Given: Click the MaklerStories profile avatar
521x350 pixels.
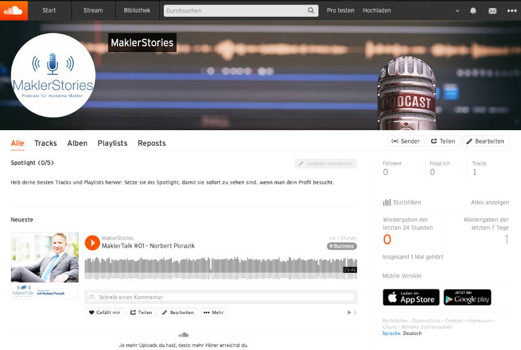Looking at the screenshot, I should pos(53,75).
